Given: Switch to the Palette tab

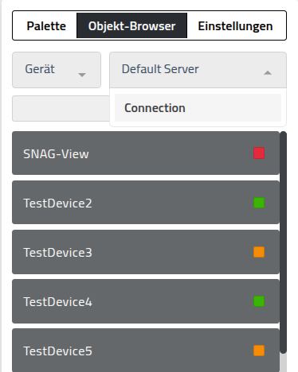Looking at the screenshot, I should click(x=46, y=25).
